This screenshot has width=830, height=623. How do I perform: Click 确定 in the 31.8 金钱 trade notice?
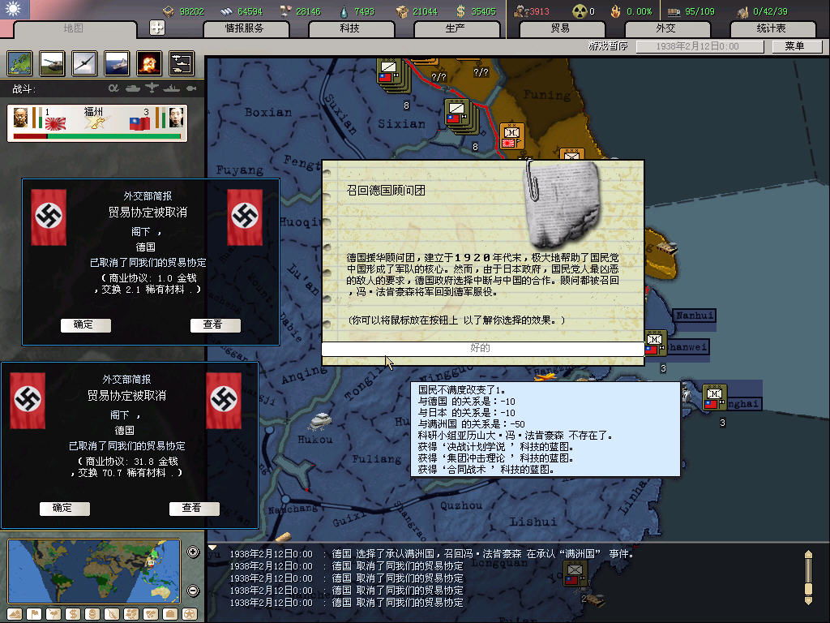click(x=64, y=508)
